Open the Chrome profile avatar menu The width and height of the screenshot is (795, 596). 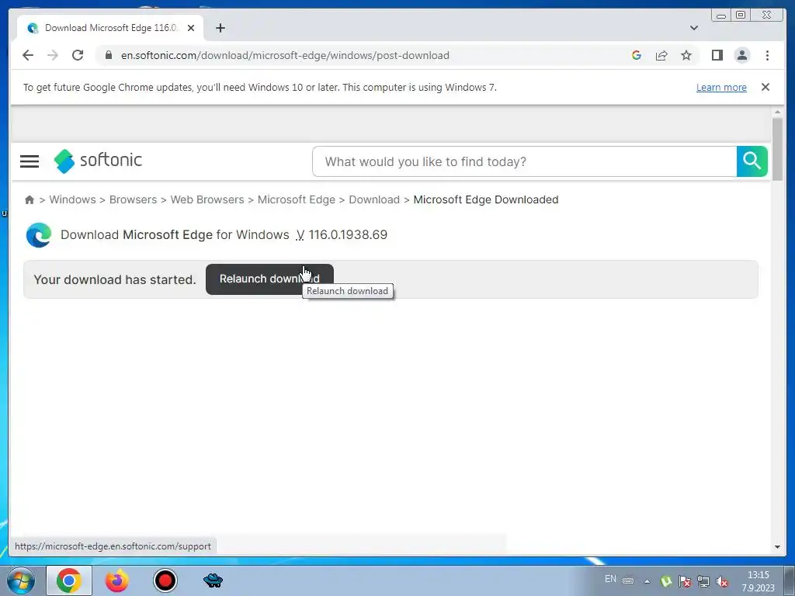[x=741, y=55]
